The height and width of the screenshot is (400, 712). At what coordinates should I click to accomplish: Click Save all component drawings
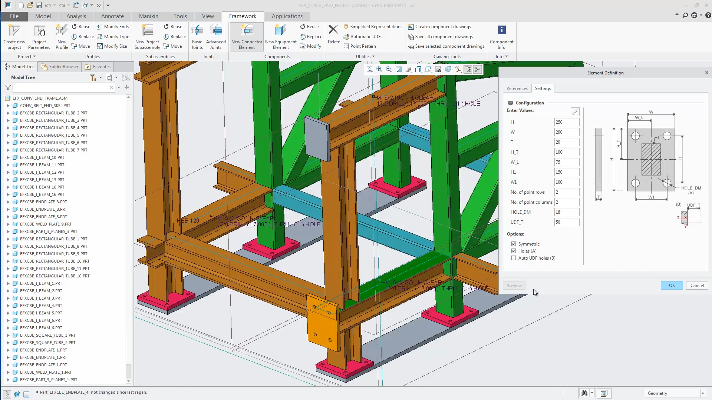tap(441, 37)
